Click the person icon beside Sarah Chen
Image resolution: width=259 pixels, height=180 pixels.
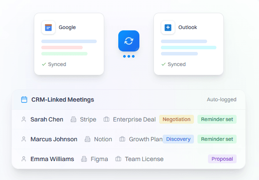pos(24,119)
